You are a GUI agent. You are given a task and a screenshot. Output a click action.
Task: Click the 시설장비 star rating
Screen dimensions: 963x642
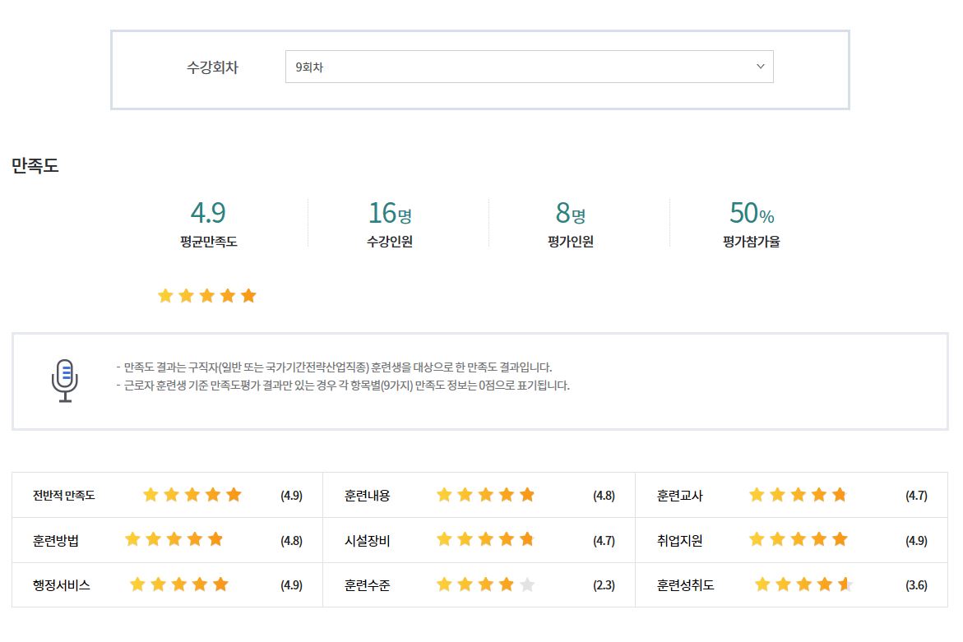point(485,540)
